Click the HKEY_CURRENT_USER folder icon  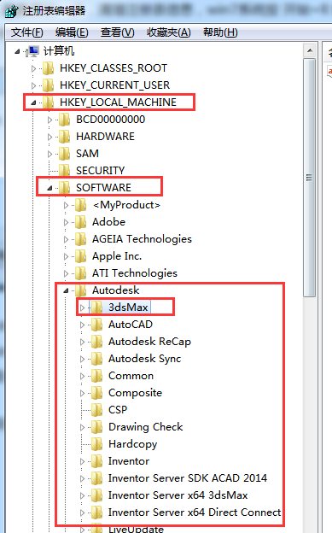point(49,85)
